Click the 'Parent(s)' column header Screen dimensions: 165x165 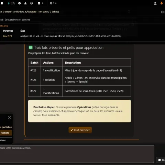(8, 31)
